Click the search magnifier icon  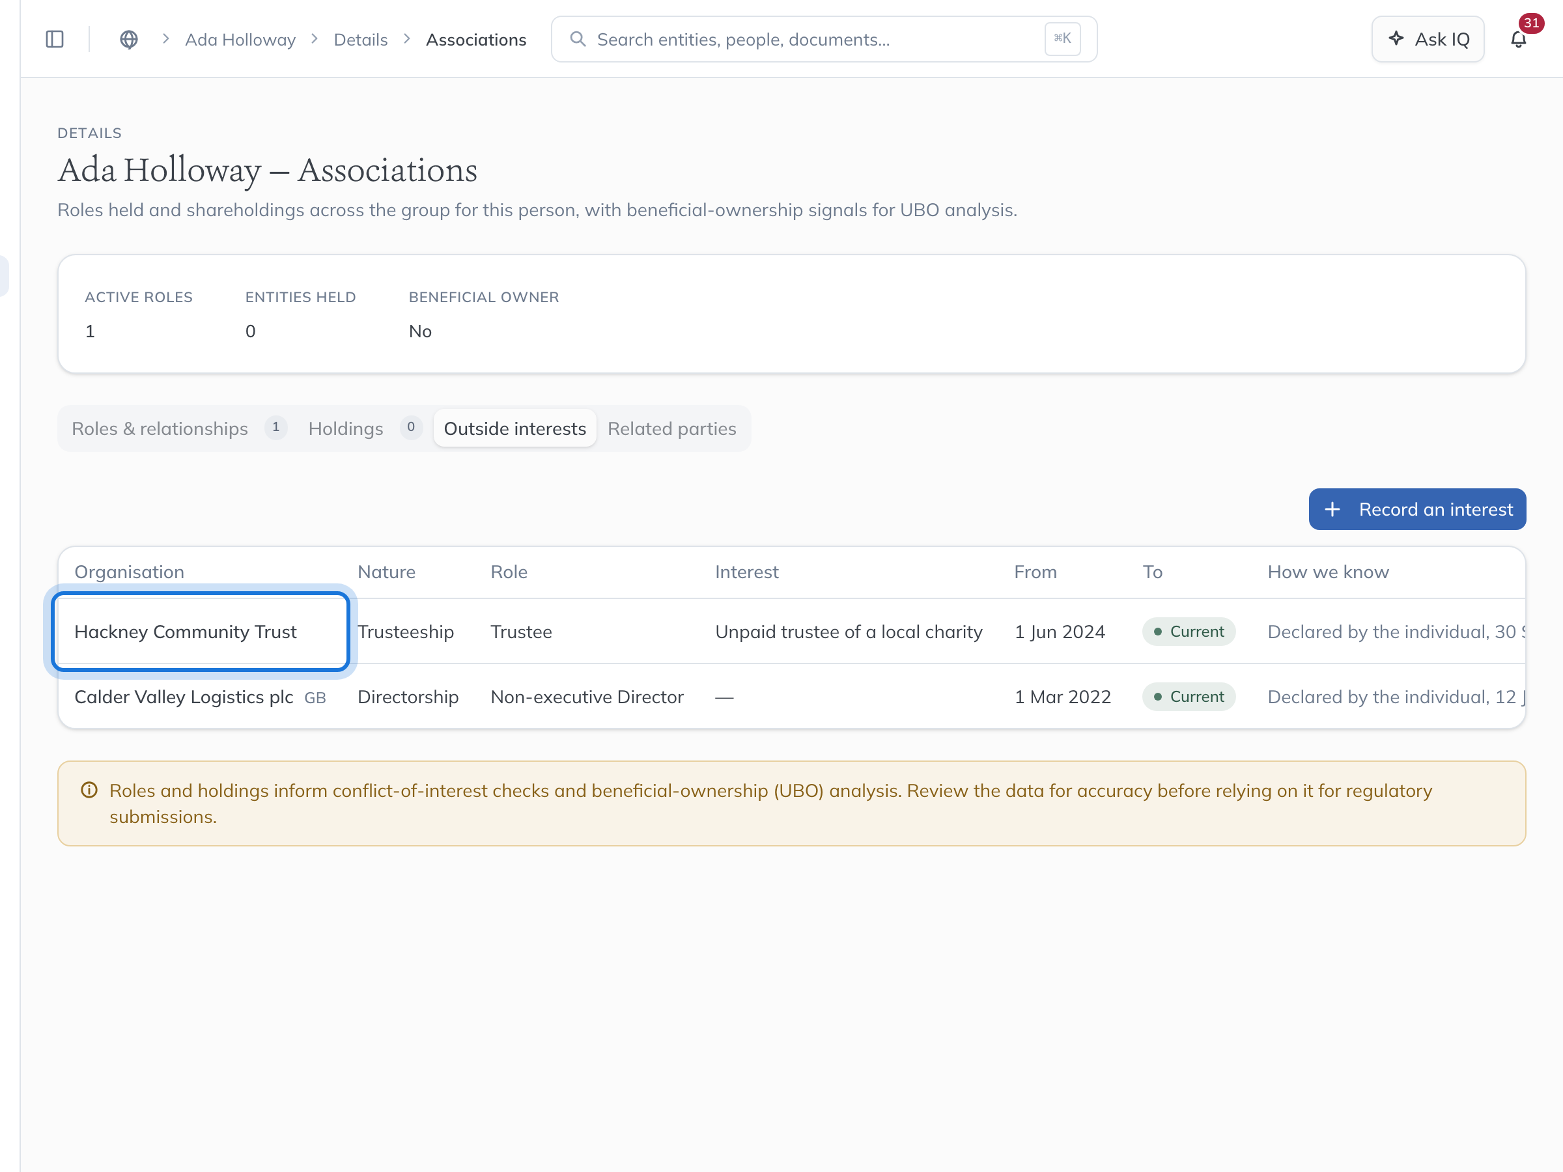click(578, 39)
